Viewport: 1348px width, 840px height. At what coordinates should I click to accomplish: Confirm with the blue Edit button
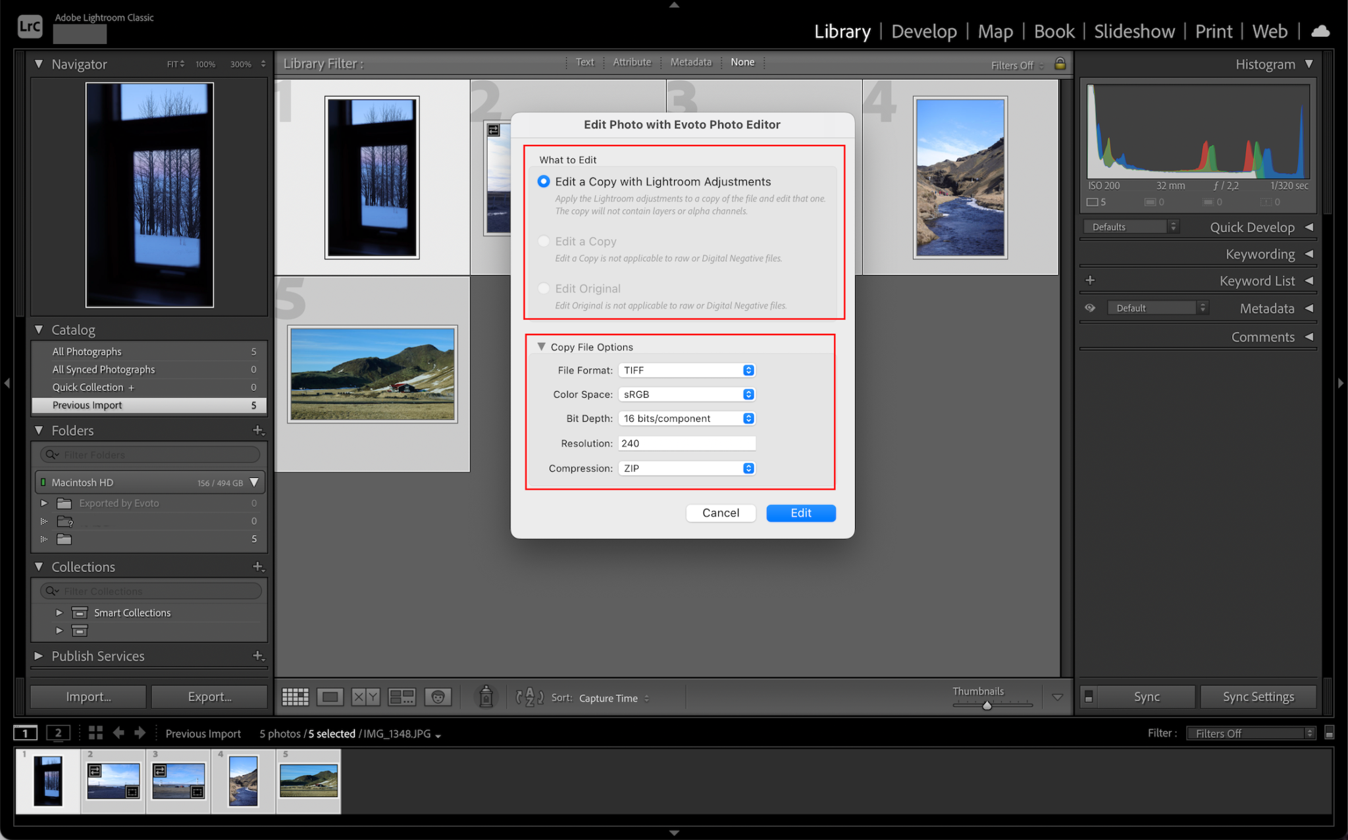pos(801,513)
